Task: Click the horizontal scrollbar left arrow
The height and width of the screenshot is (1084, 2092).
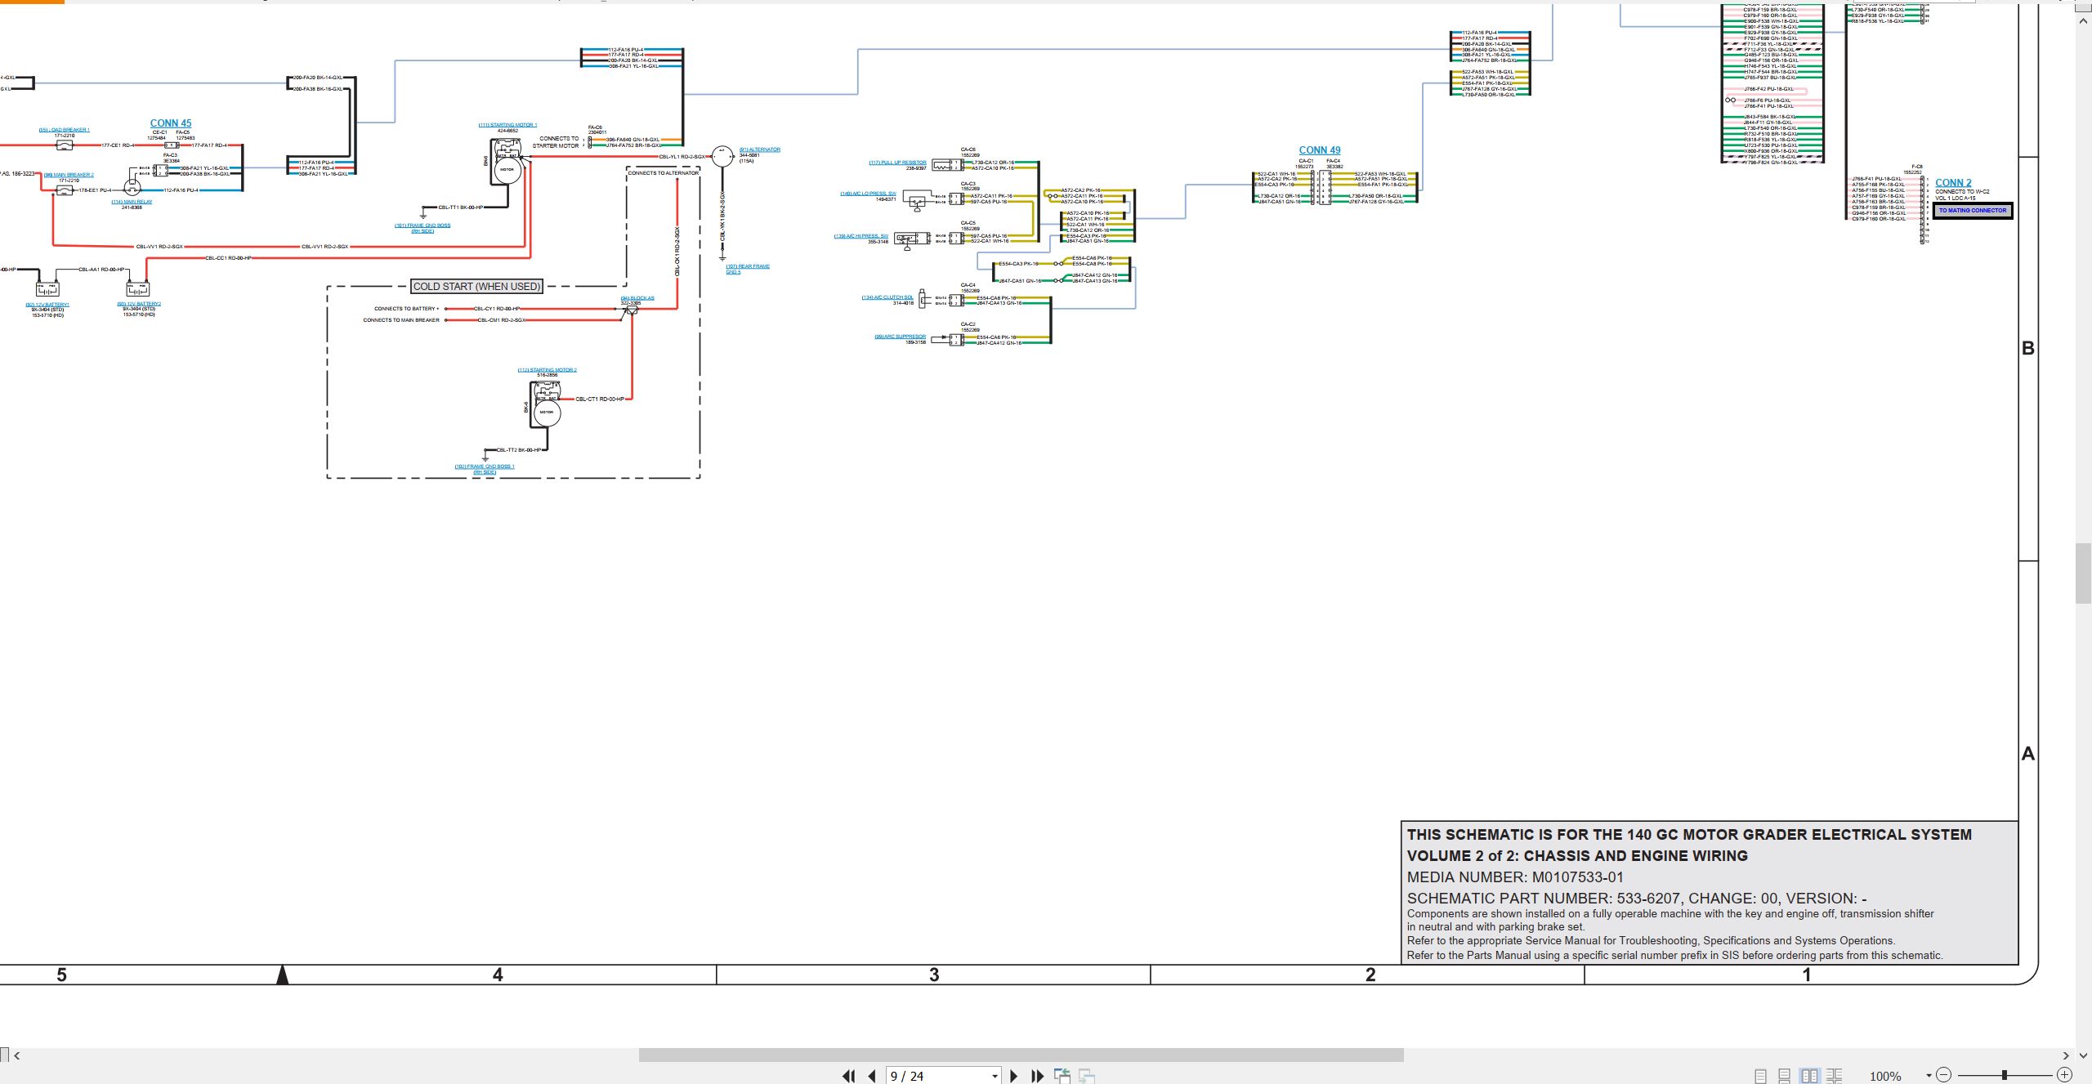Action: pos(16,1055)
